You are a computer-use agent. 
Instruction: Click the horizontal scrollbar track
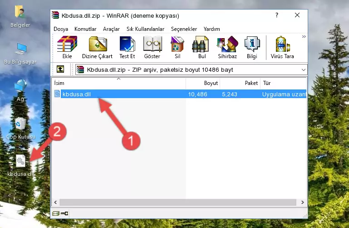(x=177, y=202)
